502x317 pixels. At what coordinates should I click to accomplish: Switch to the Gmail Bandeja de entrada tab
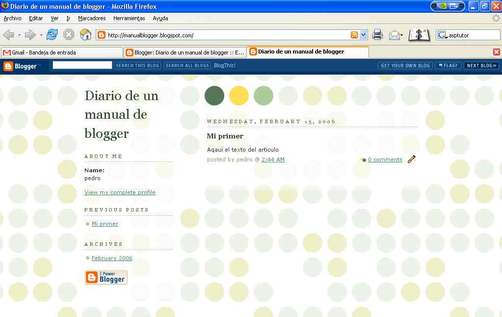pyautogui.click(x=61, y=52)
